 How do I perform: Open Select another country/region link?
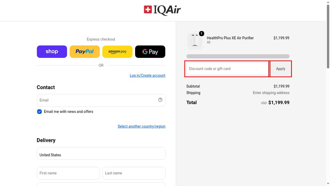coord(141,126)
